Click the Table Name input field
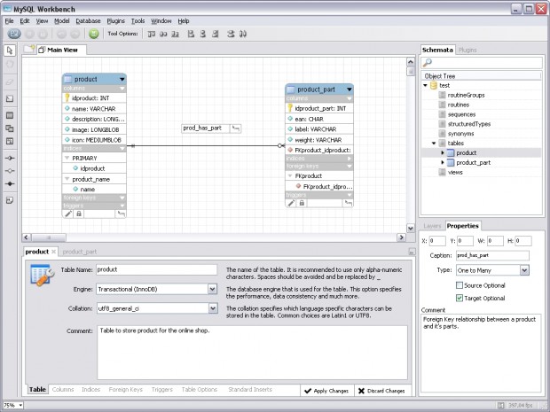Viewport: 550px width, 412px height. click(x=157, y=269)
